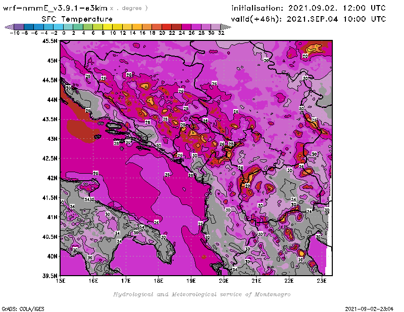Pick the bright yellow swatch between 8 and 10
The image size is (404, 312).
108,27
